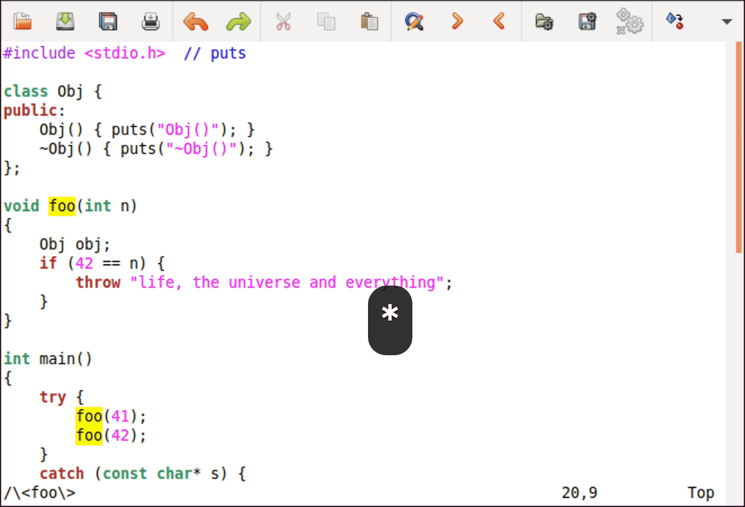Place cursor on highlighted foo in void foo
This screenshot has width=745, height=507.
coord(62,206)
